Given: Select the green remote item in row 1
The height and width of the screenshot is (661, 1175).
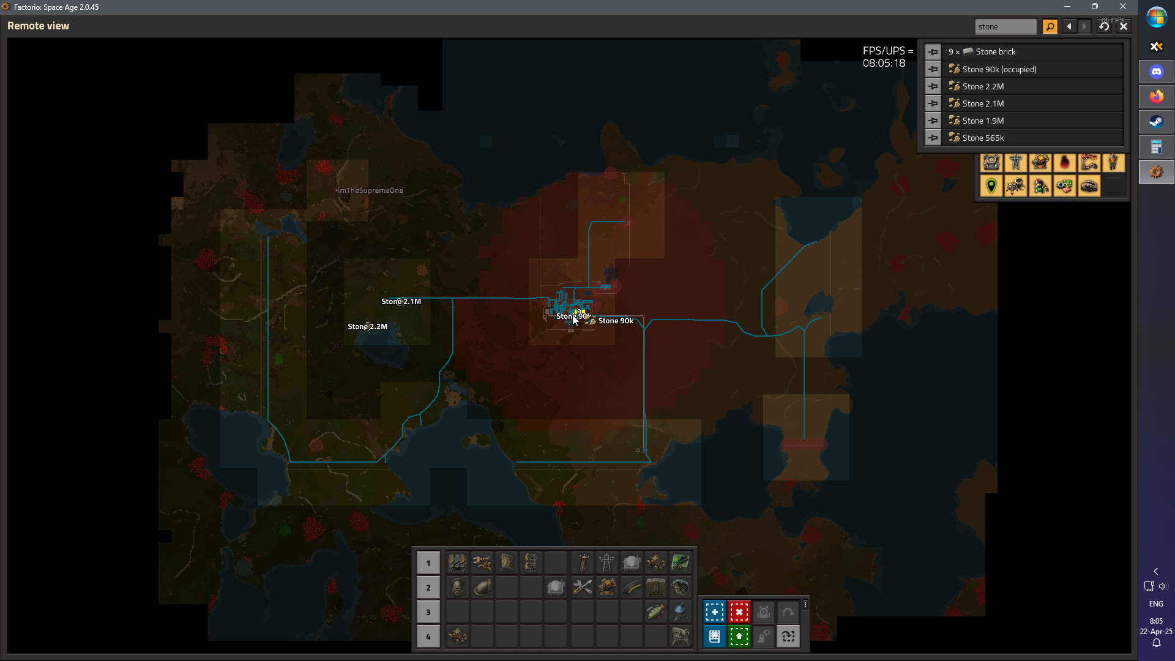Looking at the screenshot, I should (681, 562).
